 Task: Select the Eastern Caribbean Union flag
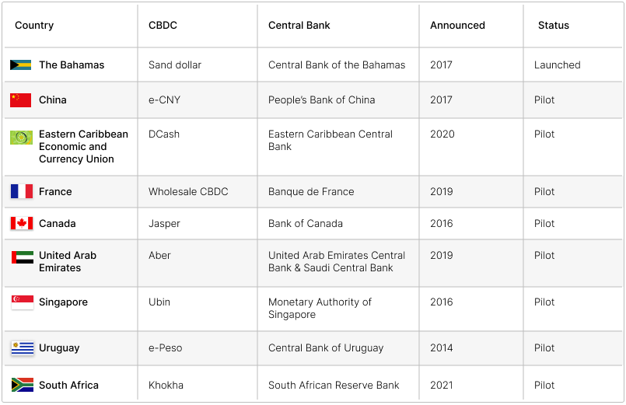[x=22, y=138]
